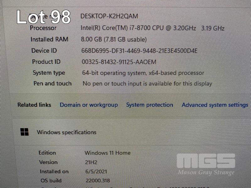Click the Intel Core i7-8700 processor value
Image resolution: width=251 pixels, height=188 pixels.
tap(152, 28)
